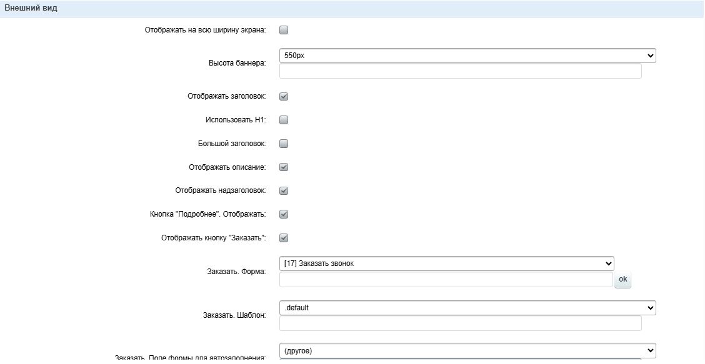Disable the 'Отображать описание' checkbox
Image resolution: width=705 pixels, height=364 pixels.
click(284, 167)
